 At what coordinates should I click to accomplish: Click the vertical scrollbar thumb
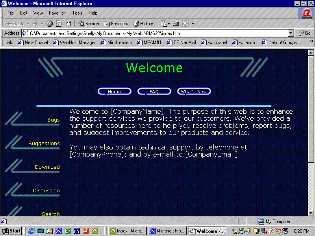[311, 109]
